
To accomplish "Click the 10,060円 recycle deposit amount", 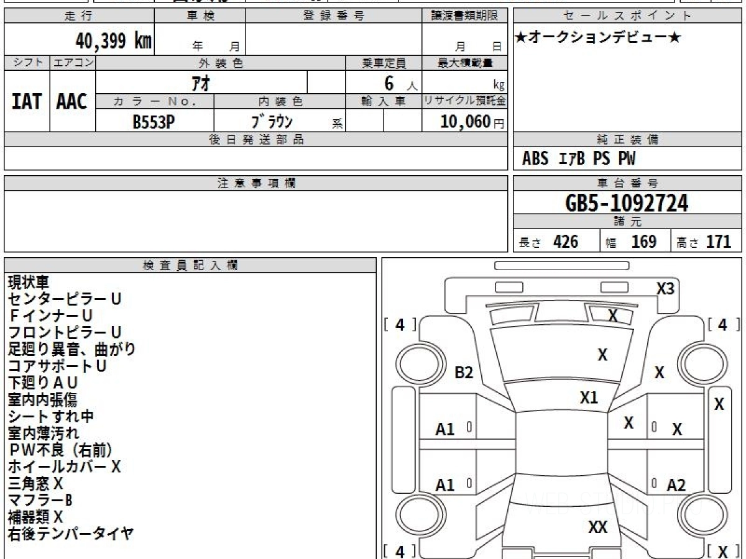I will pos(472,122).
